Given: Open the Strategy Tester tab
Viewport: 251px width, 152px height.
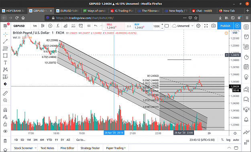Looking at the screenshot, I should point(90,148).
